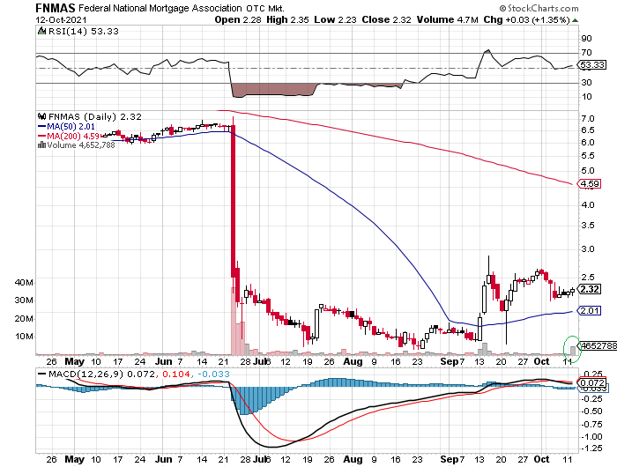Click the red MA(200) line swatch in legend
This screenshot has height=467, width=617.
(x=41, y=136)
